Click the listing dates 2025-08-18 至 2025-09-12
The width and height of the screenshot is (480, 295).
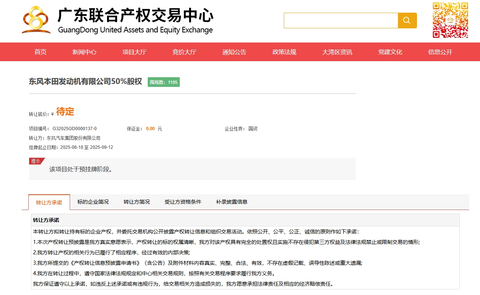click(x=87, y=147)
